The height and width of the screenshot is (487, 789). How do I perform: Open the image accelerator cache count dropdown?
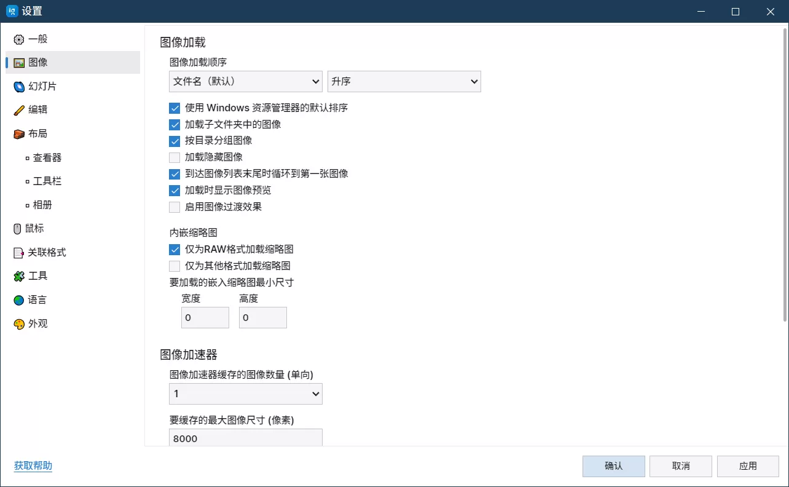(x=245, y=394)
